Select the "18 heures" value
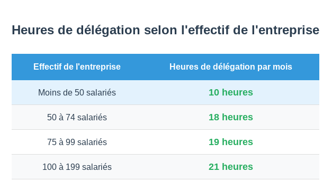 (231, 117)
